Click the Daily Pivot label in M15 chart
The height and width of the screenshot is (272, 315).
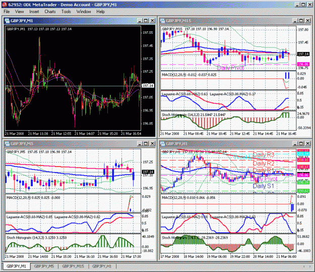pos(230,68)
